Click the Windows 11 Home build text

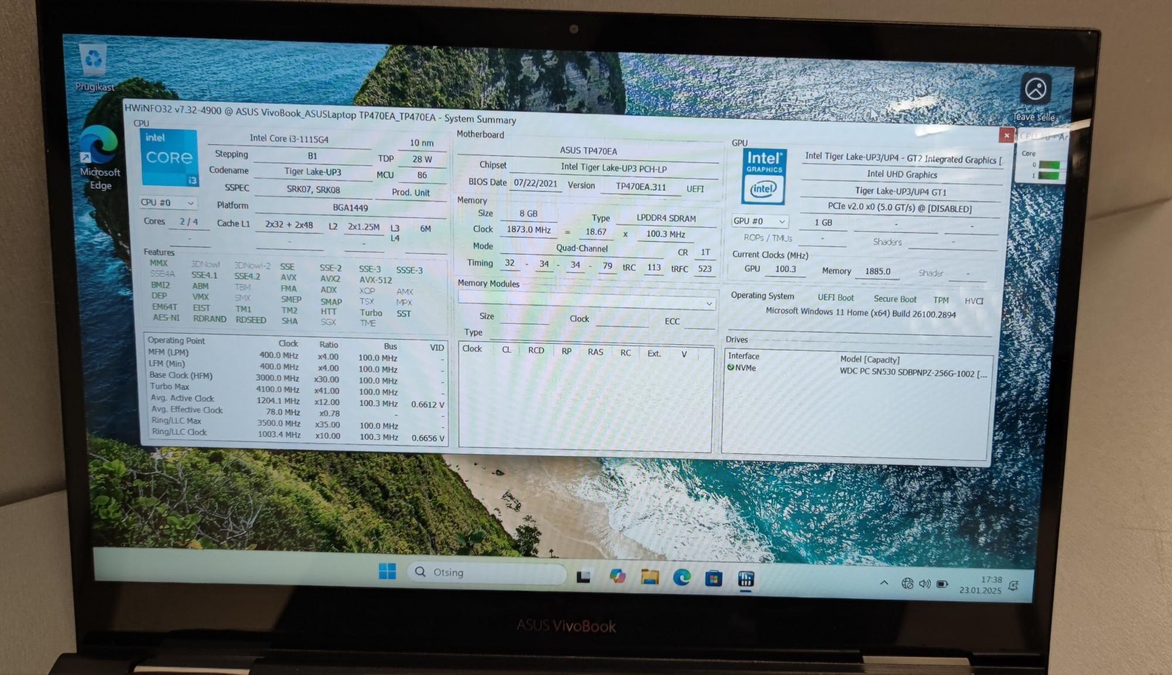860,313
